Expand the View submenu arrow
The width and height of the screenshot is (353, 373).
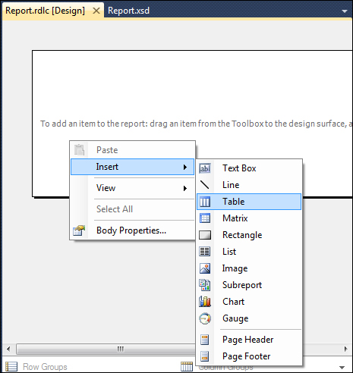click(185, 188)
